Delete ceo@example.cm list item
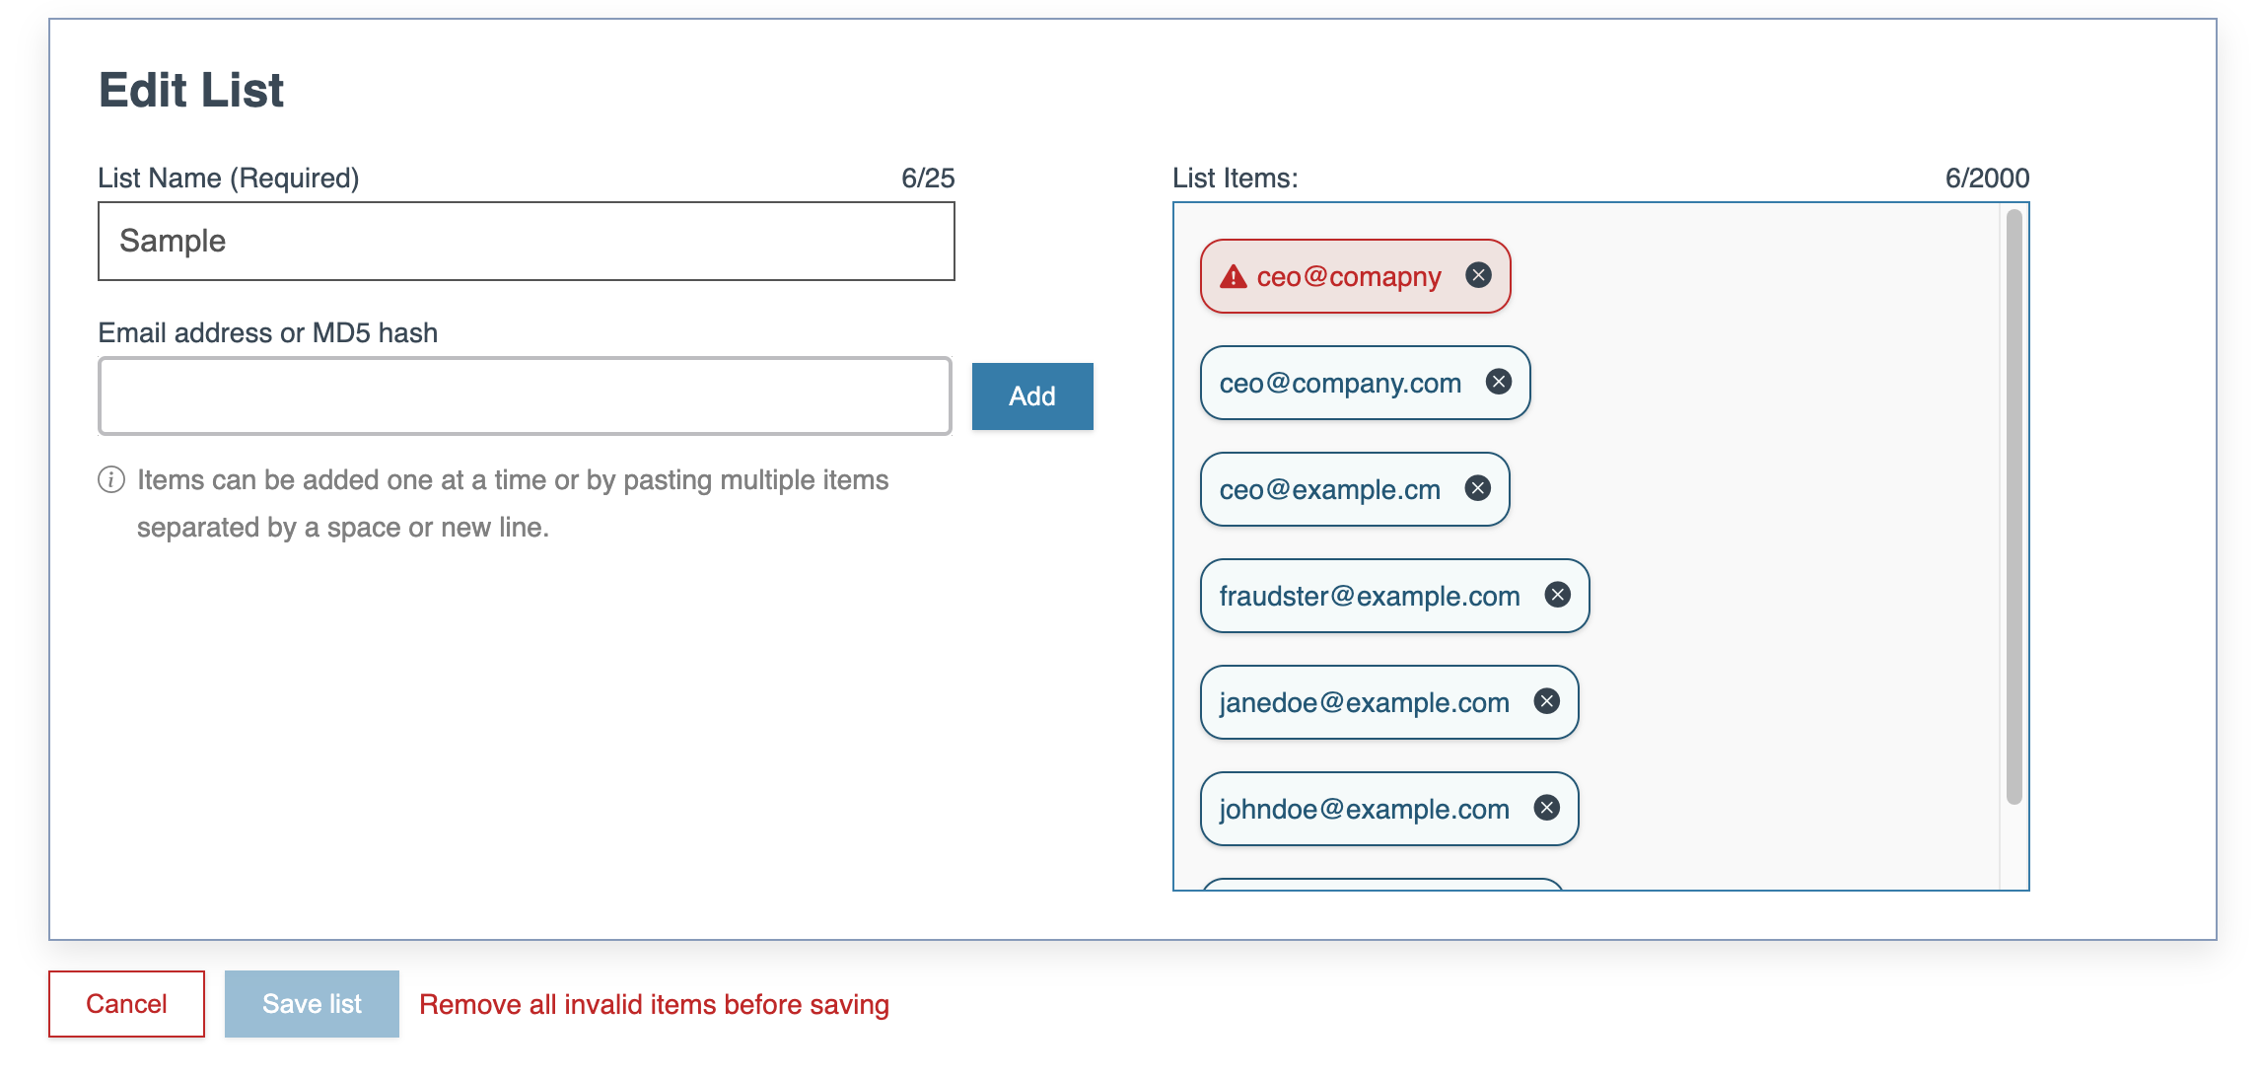The image size is (2262, 1077). 1478,488
